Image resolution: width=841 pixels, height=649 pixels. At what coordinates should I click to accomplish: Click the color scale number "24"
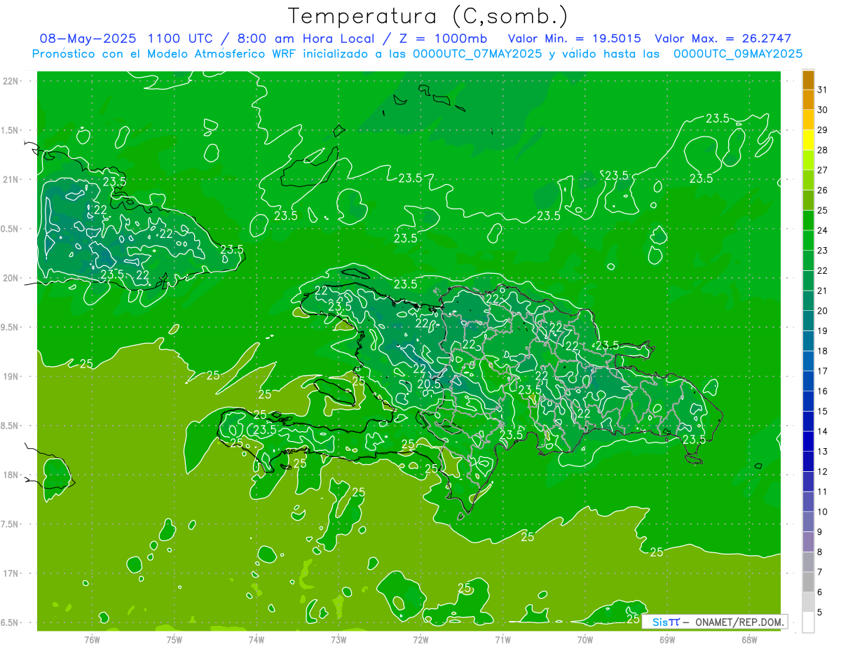[823, 230]
